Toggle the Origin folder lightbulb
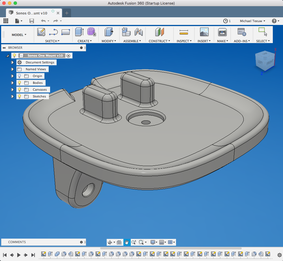283x261 pixels. point(20,76)
